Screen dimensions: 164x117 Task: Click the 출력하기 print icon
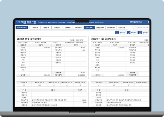click(140, 33)
